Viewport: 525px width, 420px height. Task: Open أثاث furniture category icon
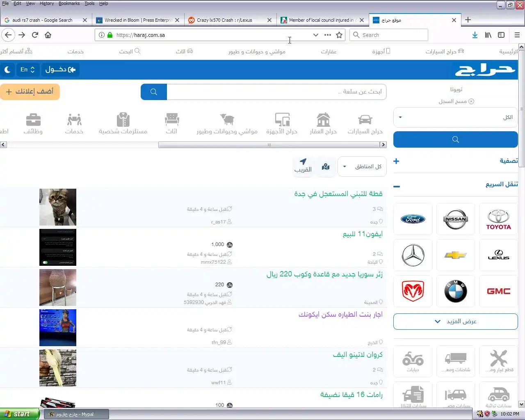(x=172, y=124)
